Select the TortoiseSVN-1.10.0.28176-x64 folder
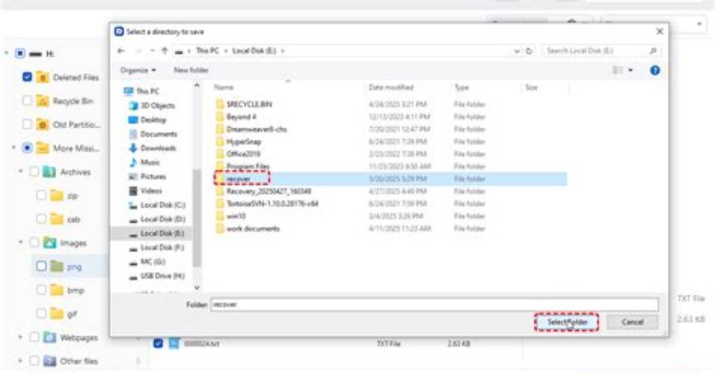715x375 pixels. tap(267, 204)
